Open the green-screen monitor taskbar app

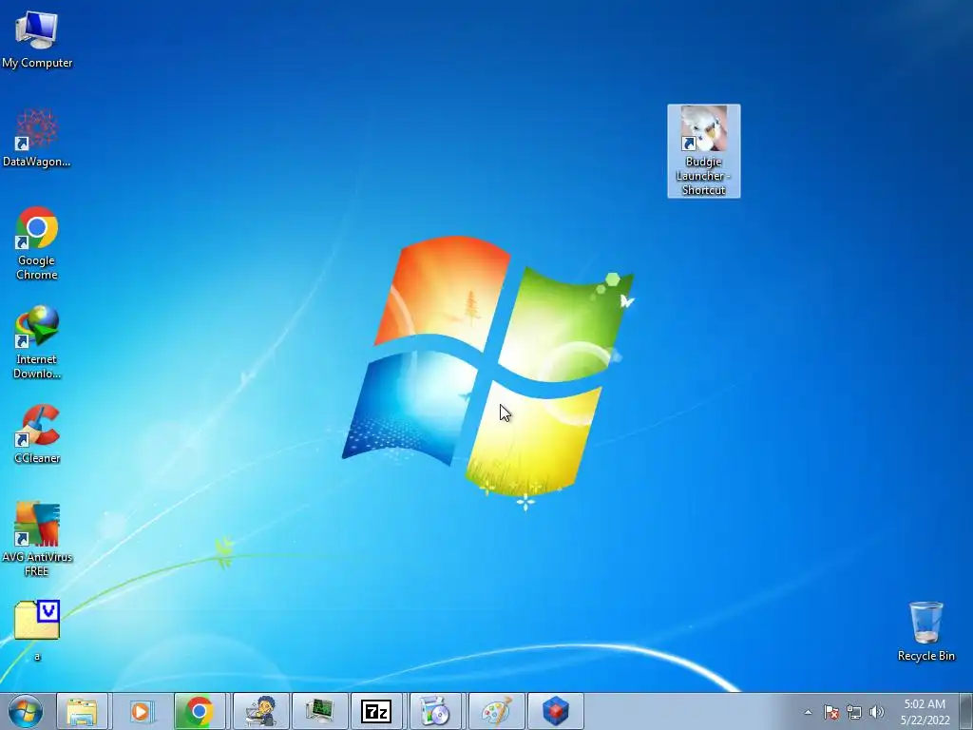coord(319,711)
